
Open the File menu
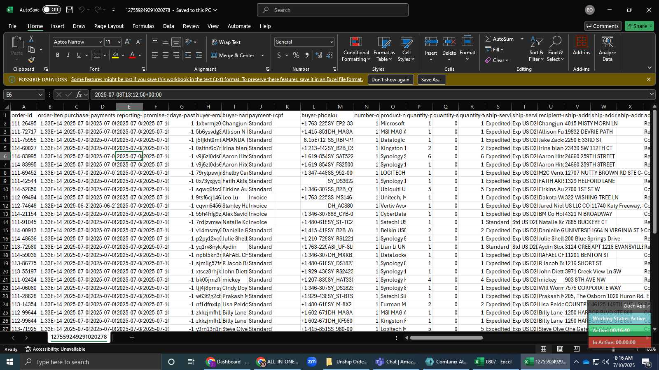tap(13, 26)
